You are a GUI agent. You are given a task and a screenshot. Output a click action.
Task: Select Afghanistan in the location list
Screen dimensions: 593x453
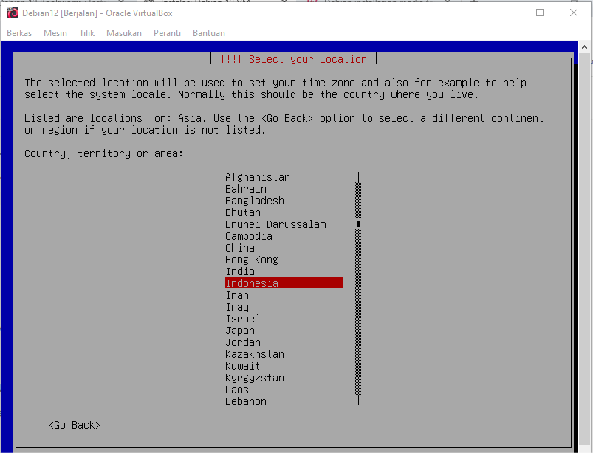click(x=258, y=177)
